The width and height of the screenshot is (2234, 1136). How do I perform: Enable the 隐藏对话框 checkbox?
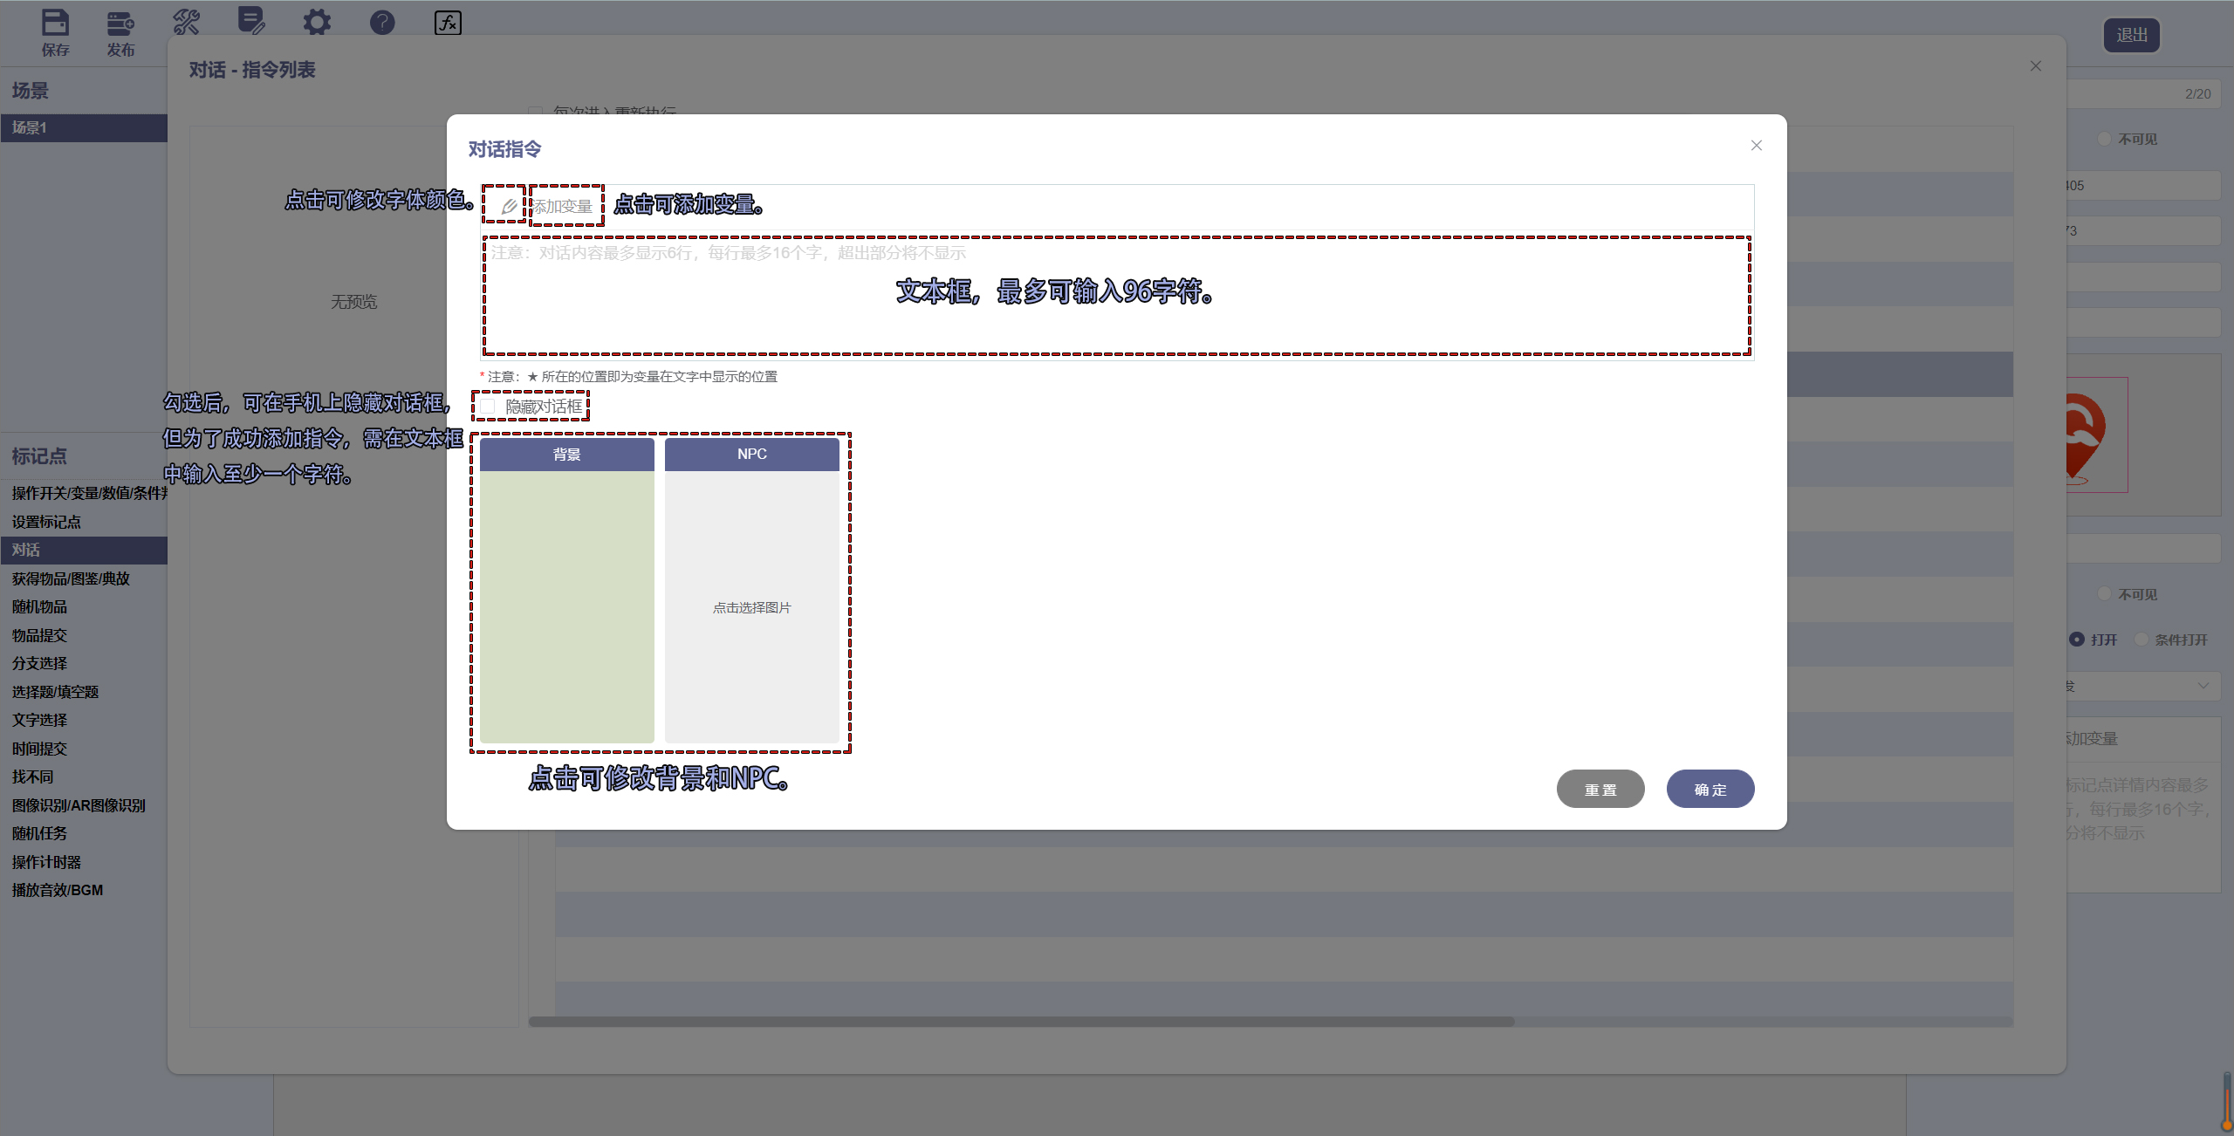pos(488,407)
